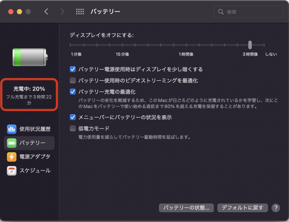Click the 使用状況履歴 bar chart icon

pyautogui.click(x=12, y=129)
